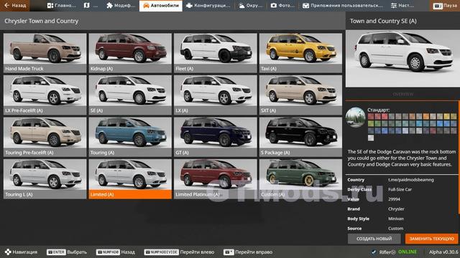Screen dimensions: 460x258
Task: Click the СОЗДАТЬ НОВЫЙ button
Action: 374,239
